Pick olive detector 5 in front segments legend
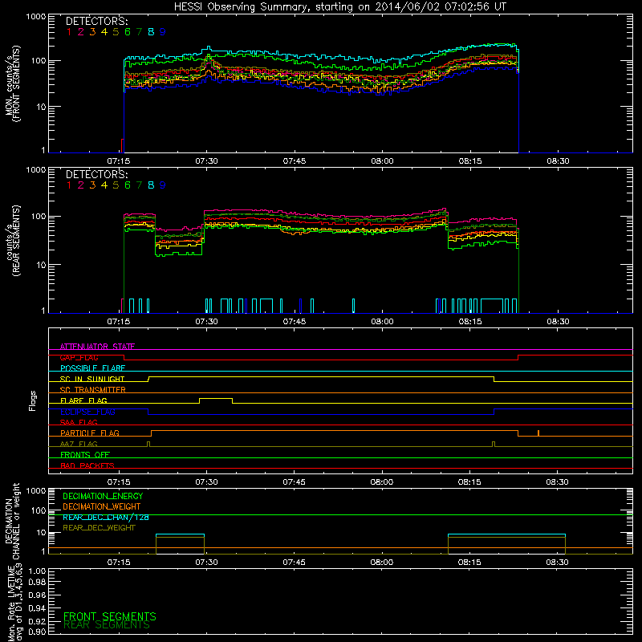This screenshot has height=642, width=642. tap(116, 32)
